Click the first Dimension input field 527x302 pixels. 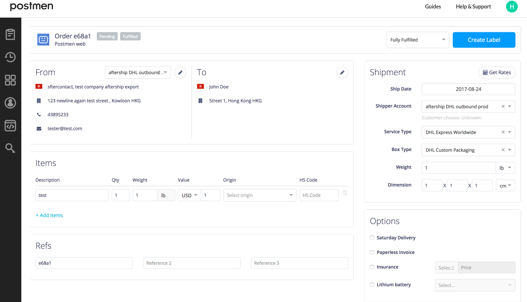tap(432, 186)
